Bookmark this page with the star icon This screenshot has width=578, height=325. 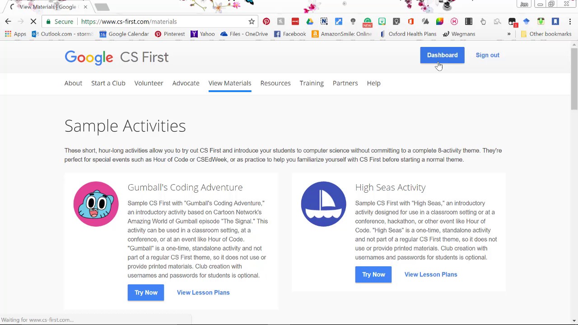point(252,22)
